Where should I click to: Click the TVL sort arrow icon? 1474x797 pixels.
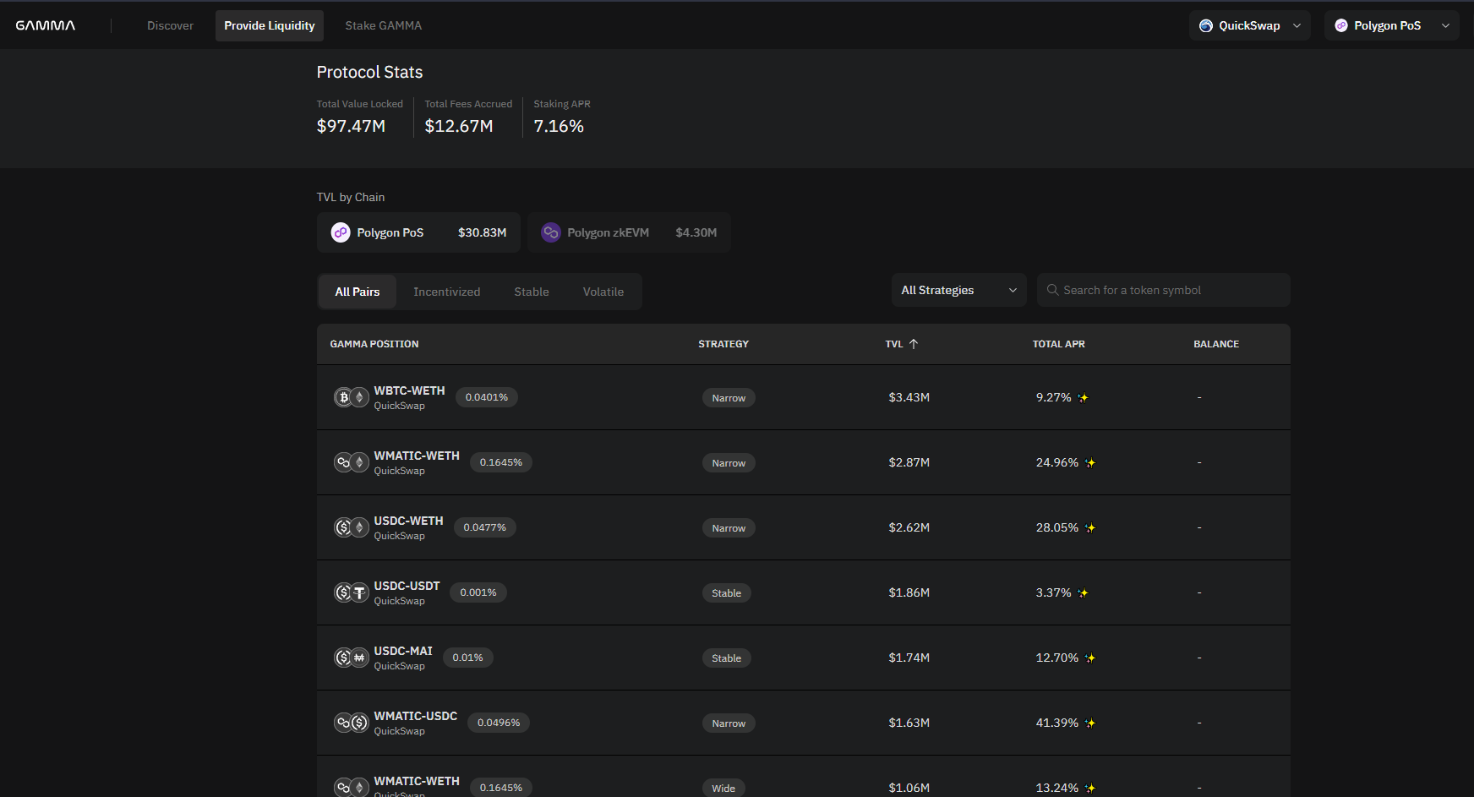click(914, 344)
